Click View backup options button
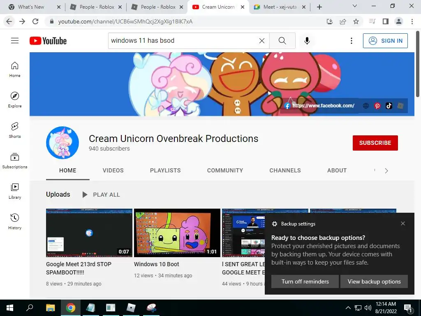 [374, 281]
